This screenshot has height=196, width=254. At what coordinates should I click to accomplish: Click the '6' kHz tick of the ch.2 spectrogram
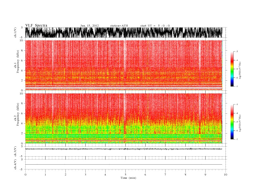click(x=22, y=113)
